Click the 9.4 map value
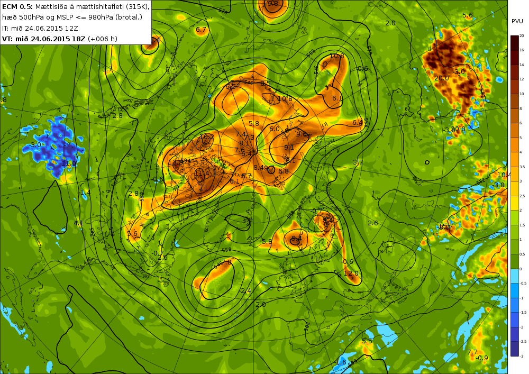The image size is (529, 374). (296, 239)
